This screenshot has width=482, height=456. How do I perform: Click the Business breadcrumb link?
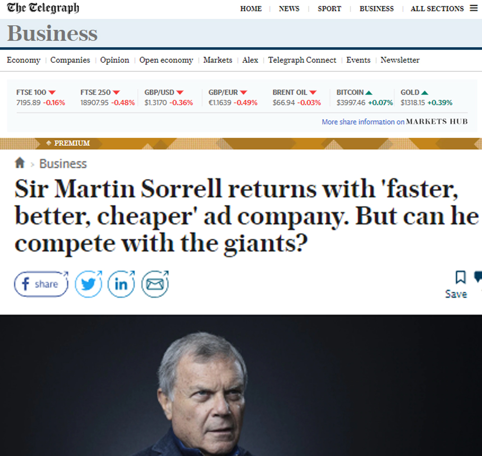click(63, 163)
